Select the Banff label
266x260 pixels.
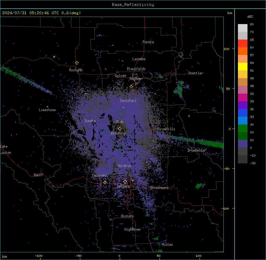38,175
